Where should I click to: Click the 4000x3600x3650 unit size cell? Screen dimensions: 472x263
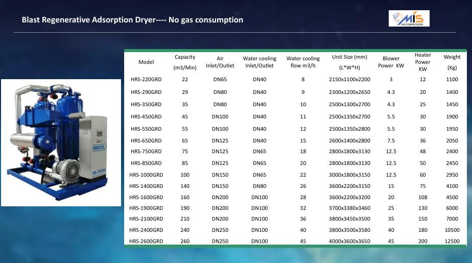[x=349, y=241]
